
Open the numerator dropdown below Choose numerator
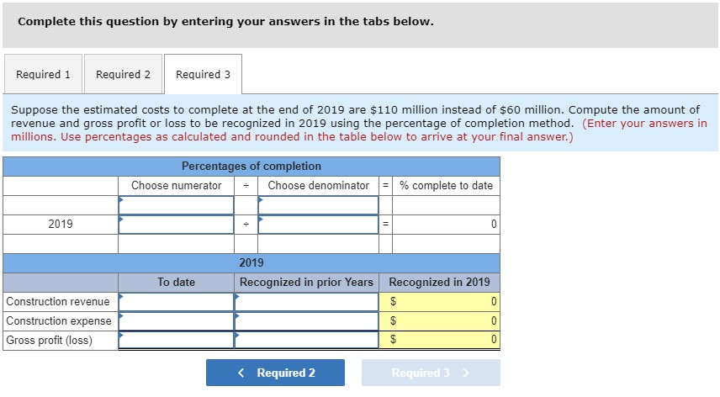[x=176, y=205]
